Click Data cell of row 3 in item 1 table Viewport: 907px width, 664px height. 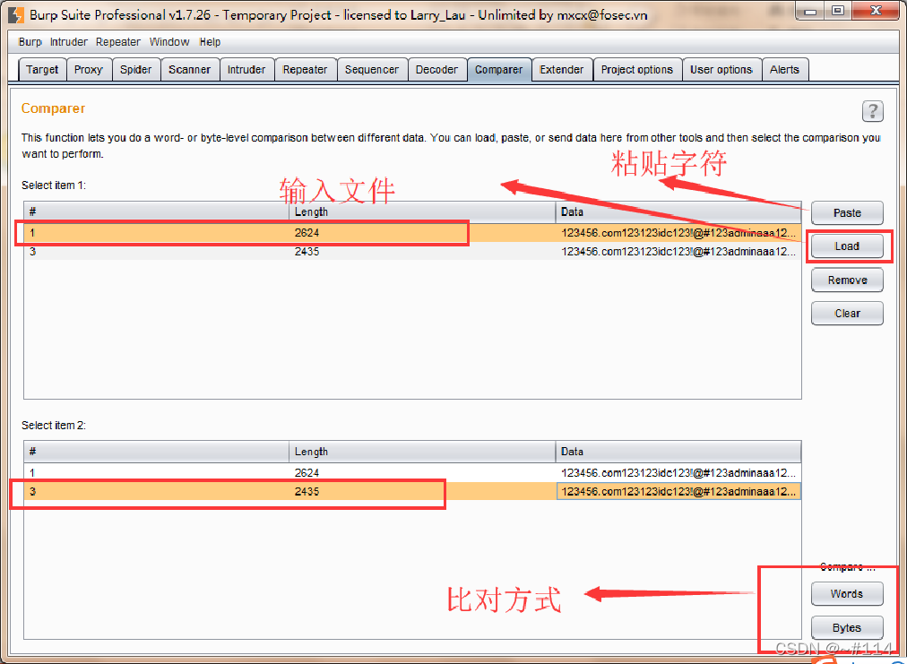[678, 252]
